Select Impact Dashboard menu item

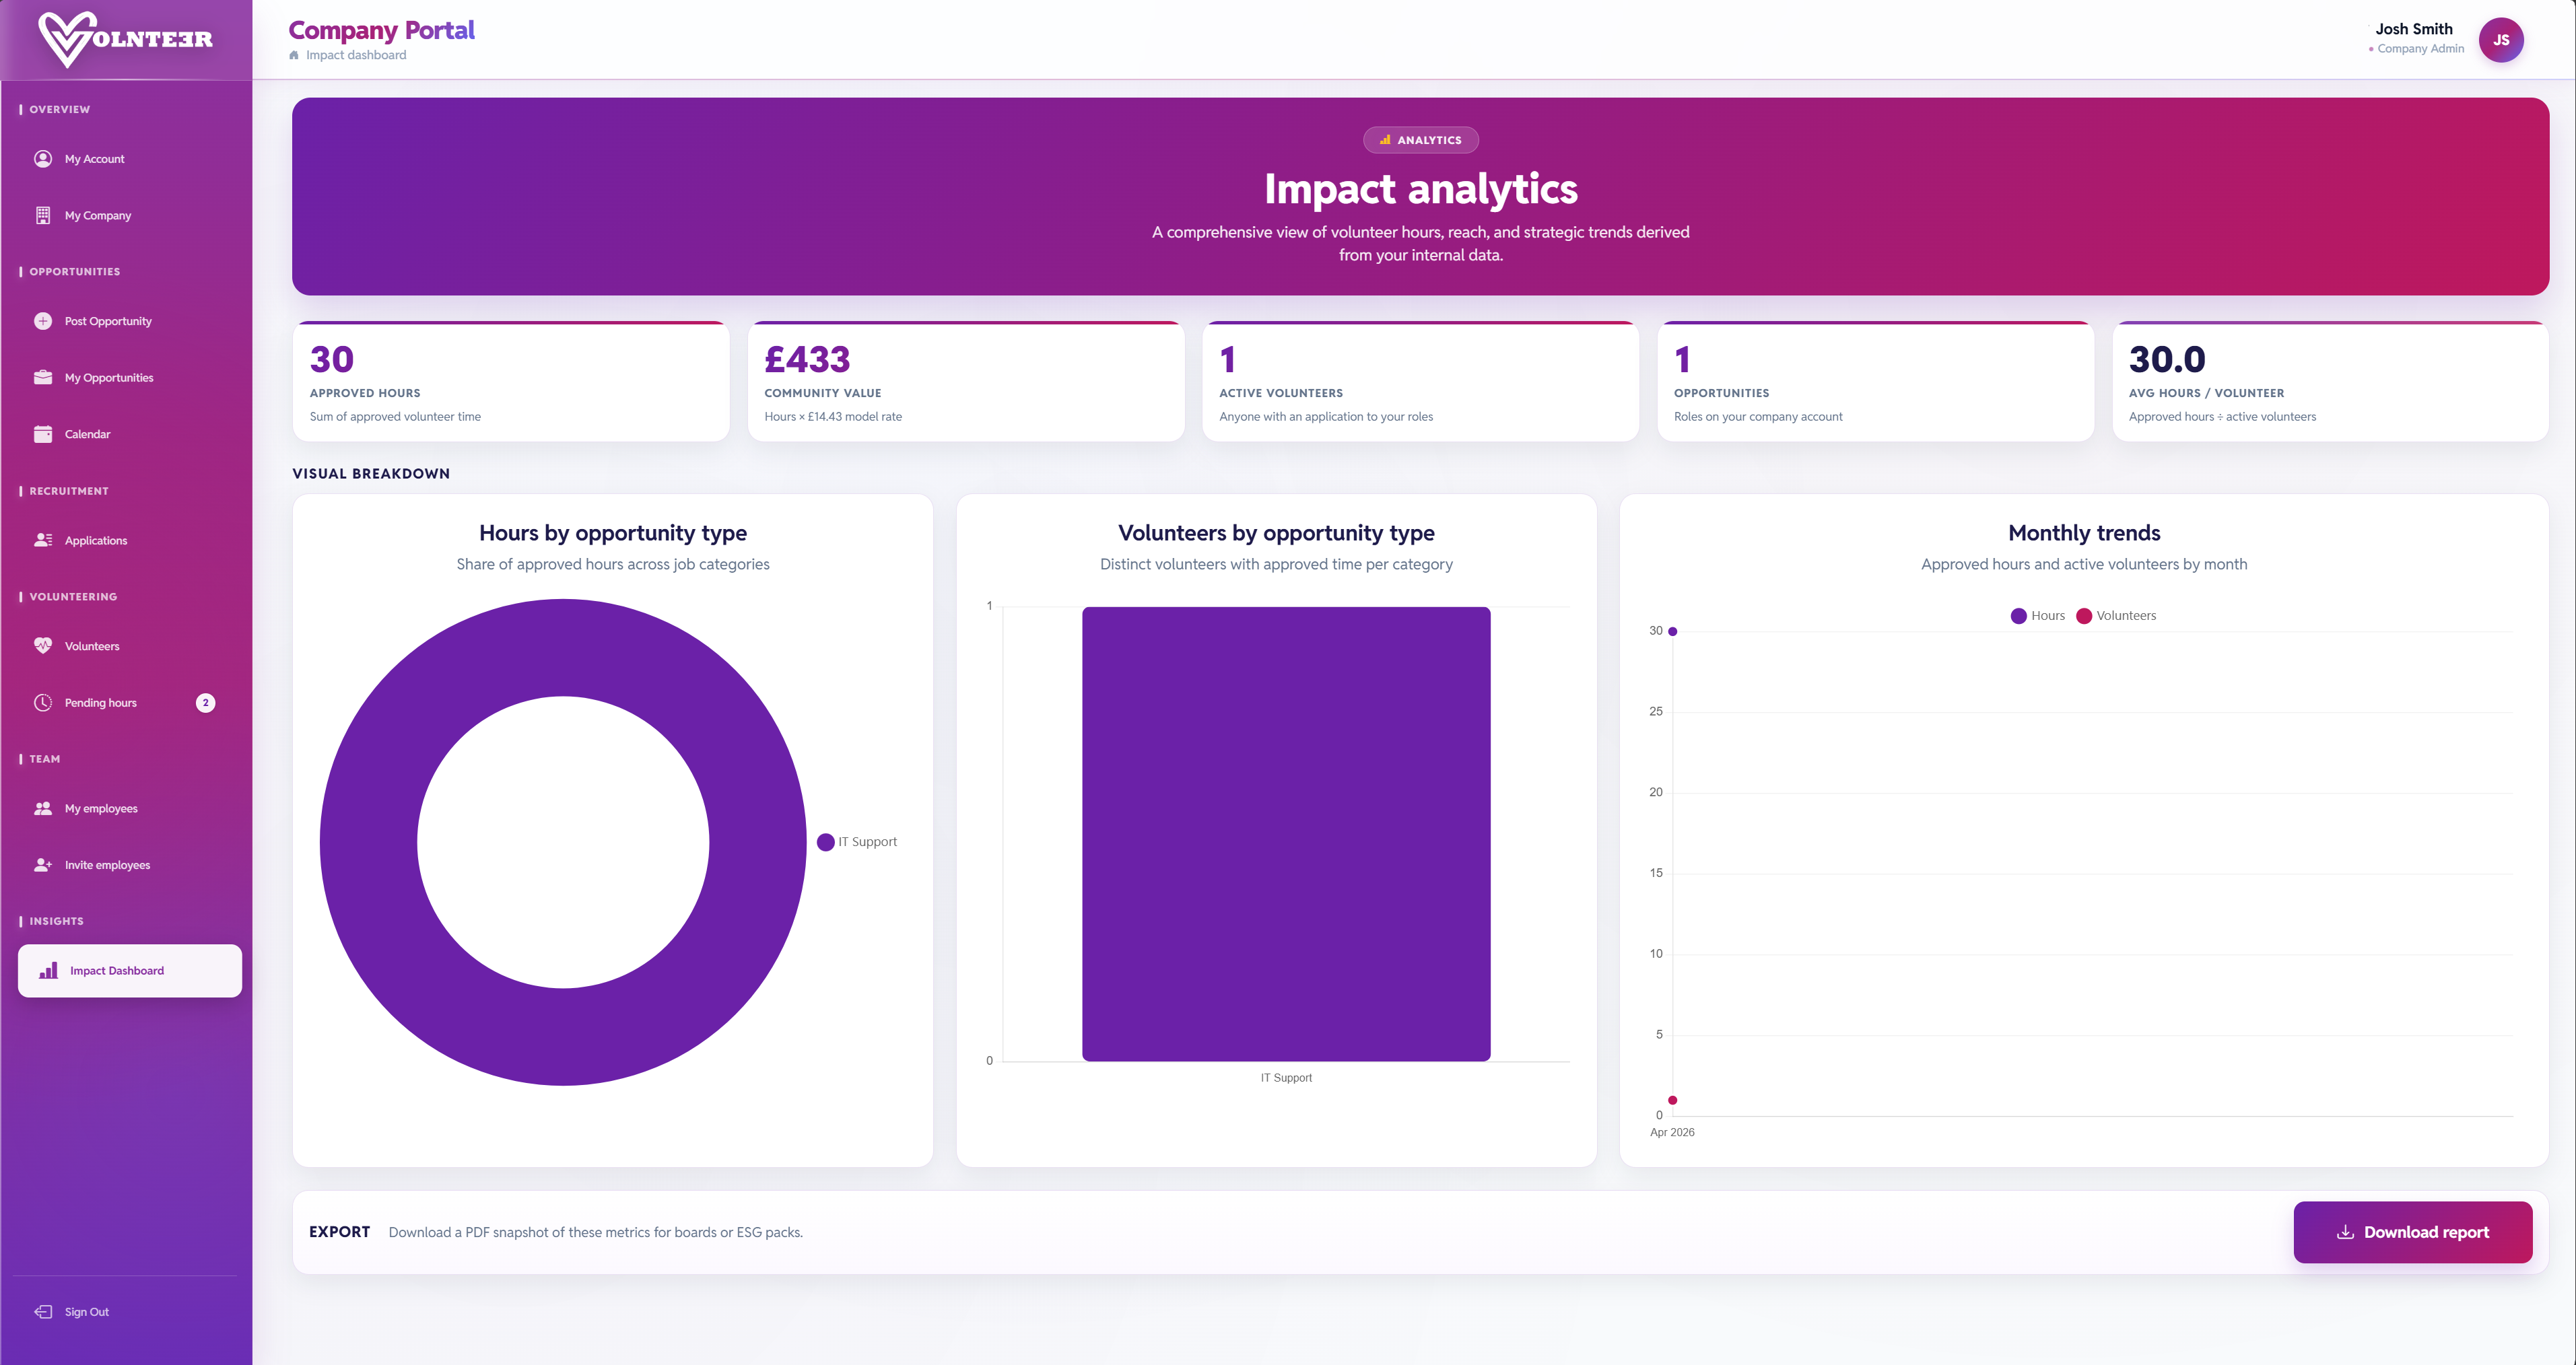pos(130,970)
